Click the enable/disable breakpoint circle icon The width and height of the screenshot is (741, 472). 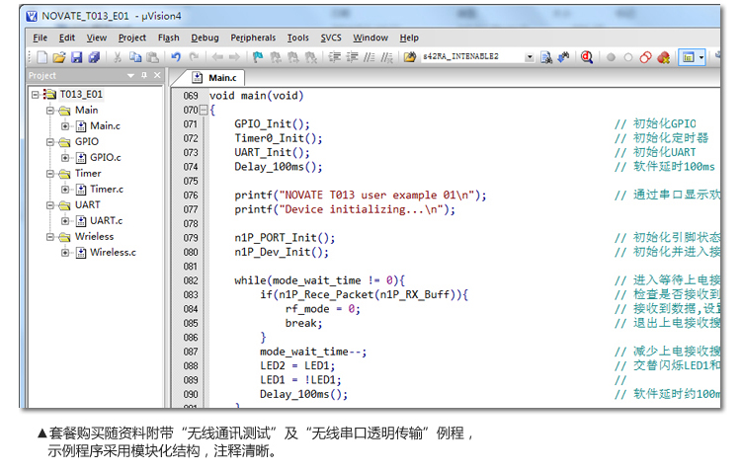628,57
